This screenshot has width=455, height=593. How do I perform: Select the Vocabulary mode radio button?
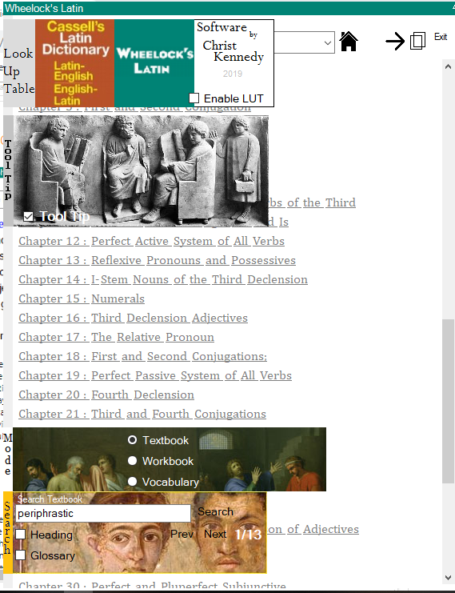132,482
